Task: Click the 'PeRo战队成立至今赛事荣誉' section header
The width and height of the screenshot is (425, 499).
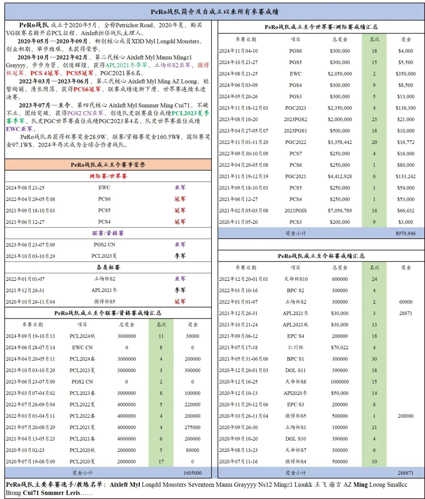Action: 108,165
